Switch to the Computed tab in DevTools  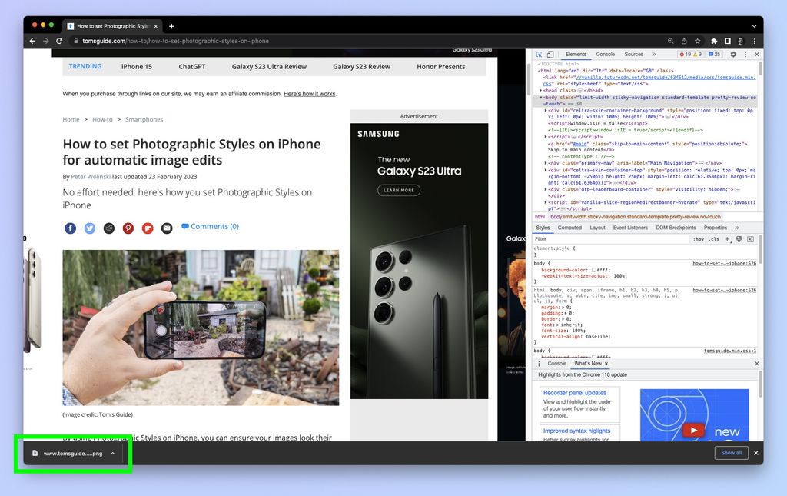pyautogui.click(x=569, y=228)
